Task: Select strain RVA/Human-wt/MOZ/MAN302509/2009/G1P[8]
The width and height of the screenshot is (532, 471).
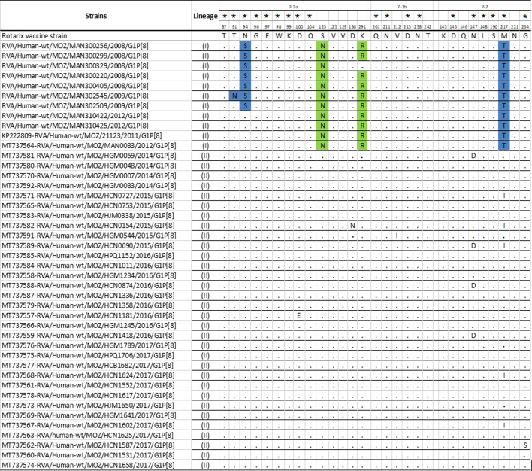Action: 75,105
